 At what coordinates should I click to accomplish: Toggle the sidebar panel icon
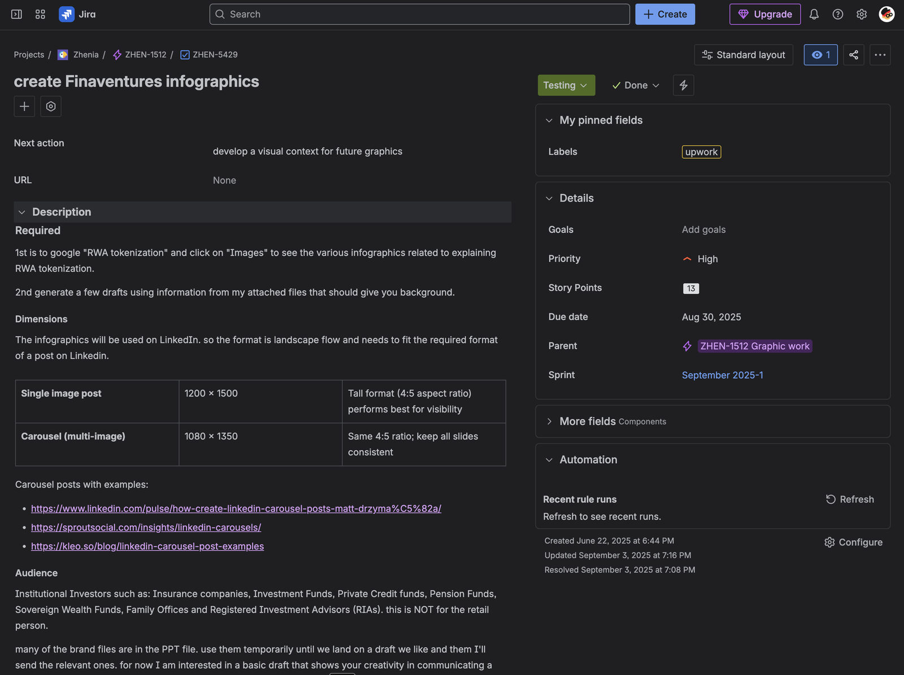[16, 14]
